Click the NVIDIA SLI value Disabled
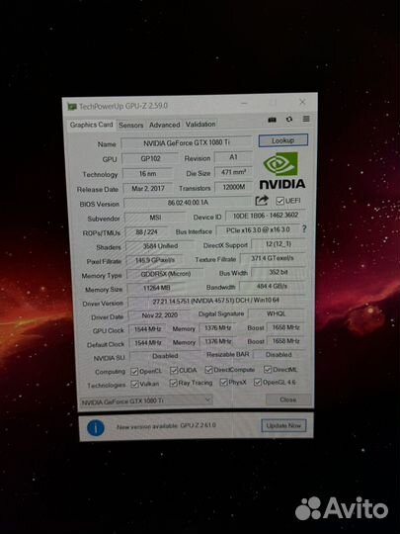Image resolution: width=400 pixels, height=534 pixels. pyautogui.click(x=165, y=356)
